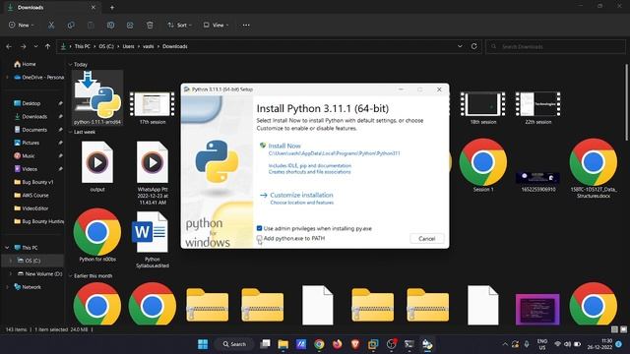Open Brave browser from taskbar
630x354 pixels.
355,344
